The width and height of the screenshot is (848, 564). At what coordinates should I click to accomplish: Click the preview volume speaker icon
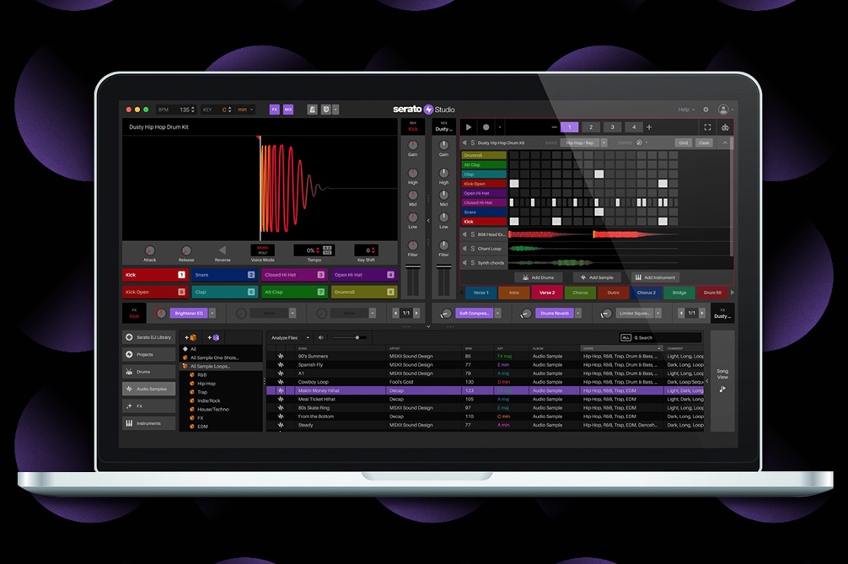click(320, 337)
